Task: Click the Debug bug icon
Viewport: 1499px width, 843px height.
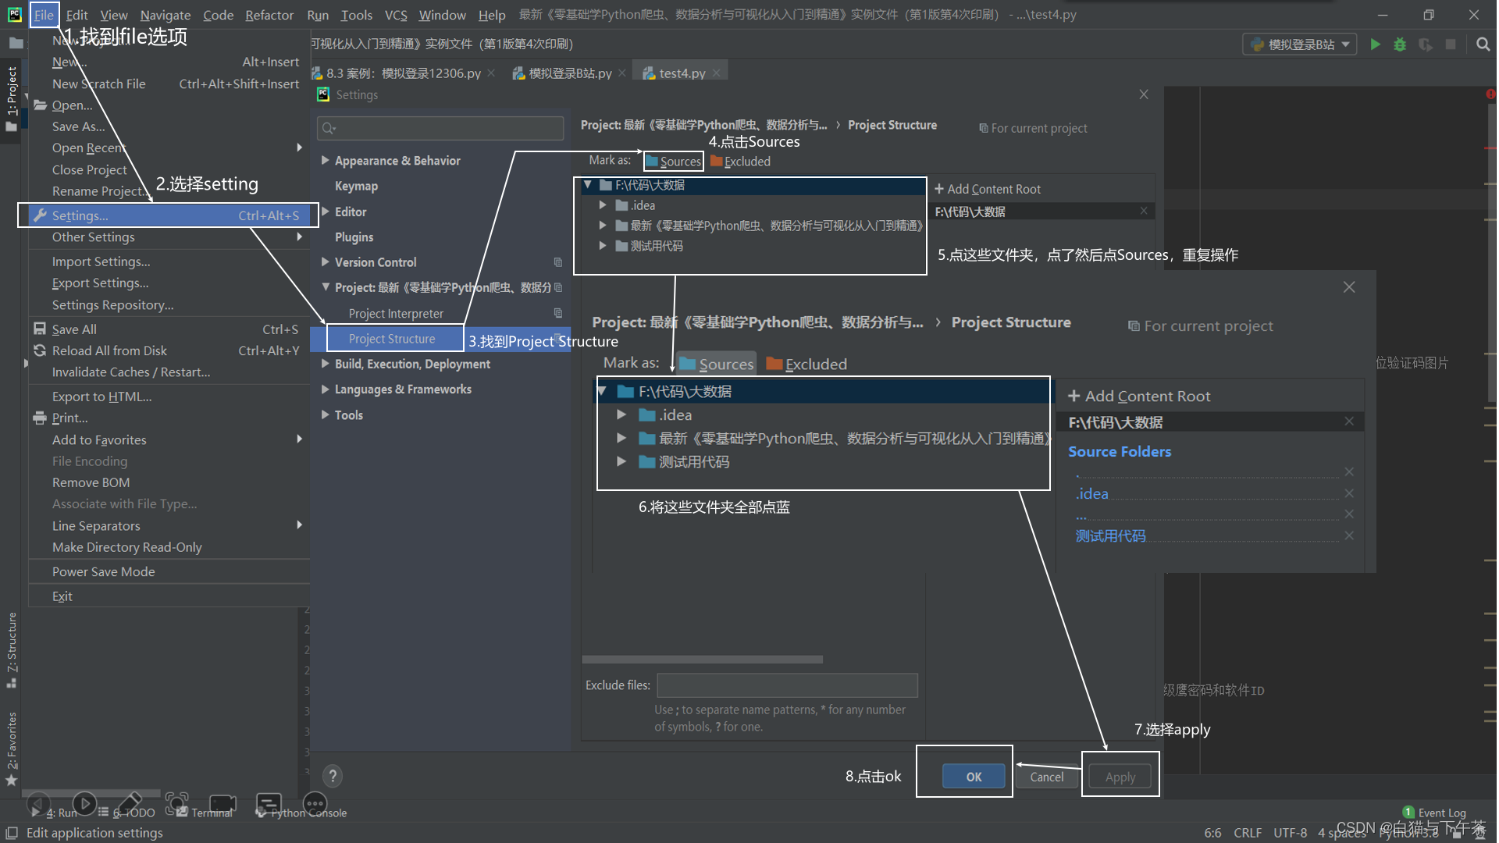Action: (1400, 44)
